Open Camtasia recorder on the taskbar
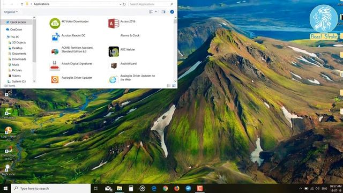Viewport: 343px width, 193px height. click(199, 188)
